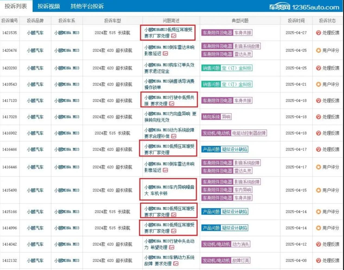The height and width of the screenshot is (270, 344).
Task: Click the 用户评分 status icon for complaint 1416446
Action: click(318, 167)
